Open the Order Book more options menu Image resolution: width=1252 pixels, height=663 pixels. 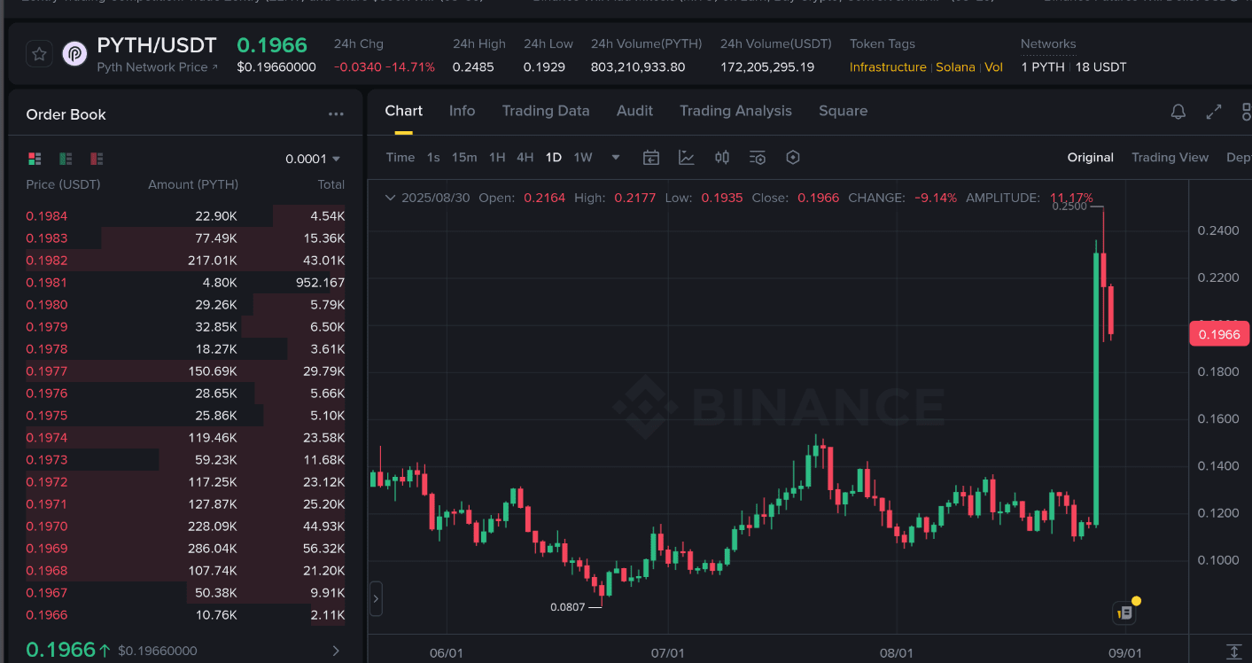(336, 114)
